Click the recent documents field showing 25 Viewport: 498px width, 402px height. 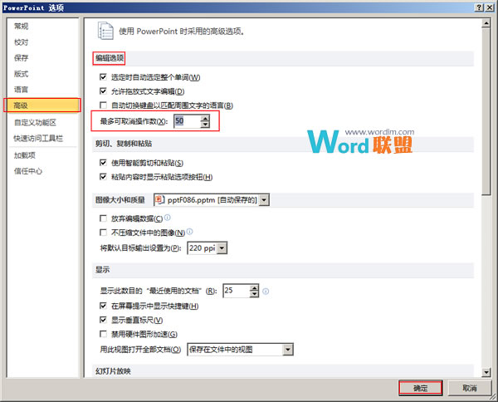click(x=237, y=291)
